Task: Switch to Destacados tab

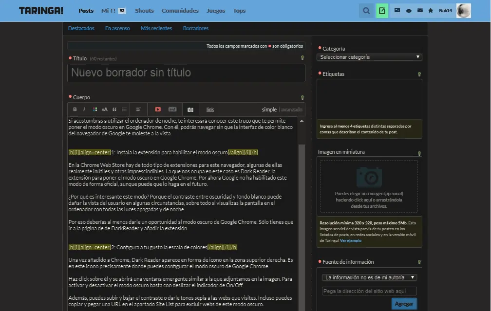Action: (x=81, y=28)
